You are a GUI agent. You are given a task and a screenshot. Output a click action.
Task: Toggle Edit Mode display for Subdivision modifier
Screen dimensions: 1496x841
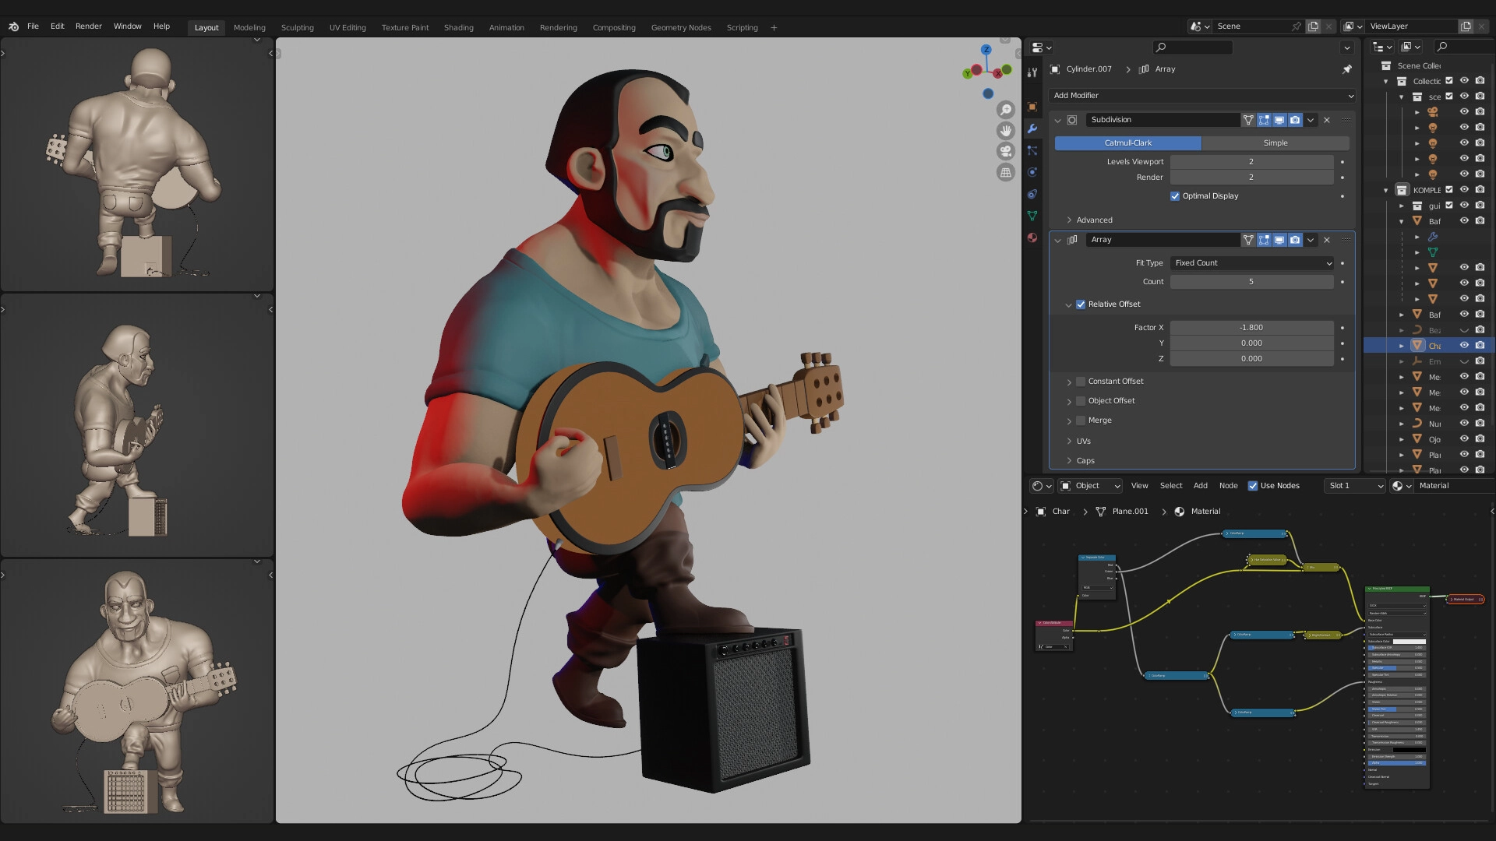pyautogui.click(x=1264, y=120)
